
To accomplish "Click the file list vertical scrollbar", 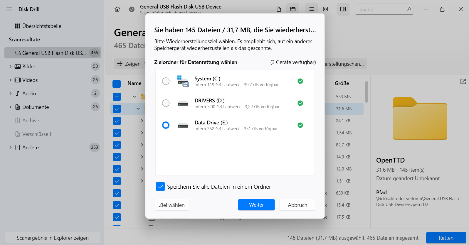I will (367, 92).
